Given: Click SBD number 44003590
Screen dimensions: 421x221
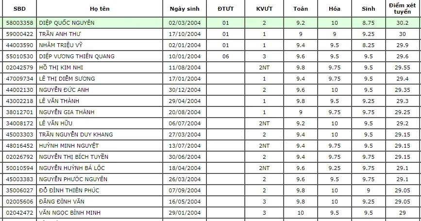Looking at the screenshot, I should coord(19,45).
